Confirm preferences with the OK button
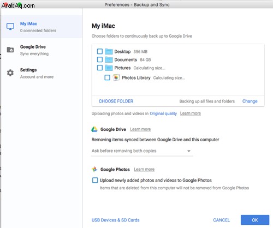The height and width of the screenshot is (228, 273). (255, 220)
